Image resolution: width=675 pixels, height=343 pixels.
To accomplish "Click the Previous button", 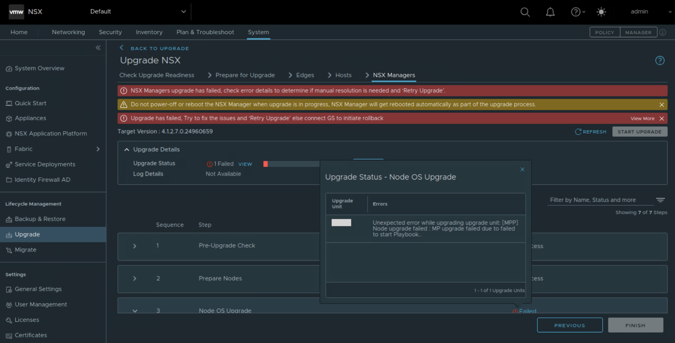I will (x=570, y=325).
